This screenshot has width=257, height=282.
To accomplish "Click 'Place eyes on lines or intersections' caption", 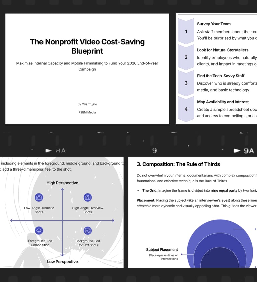I will tap(163, 257).
